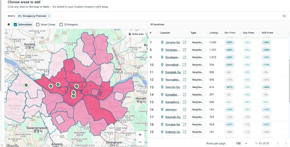Open Seocho-Gu external link icon
The height and width of the screenshot is (147, 290).
tap(184, 87)
